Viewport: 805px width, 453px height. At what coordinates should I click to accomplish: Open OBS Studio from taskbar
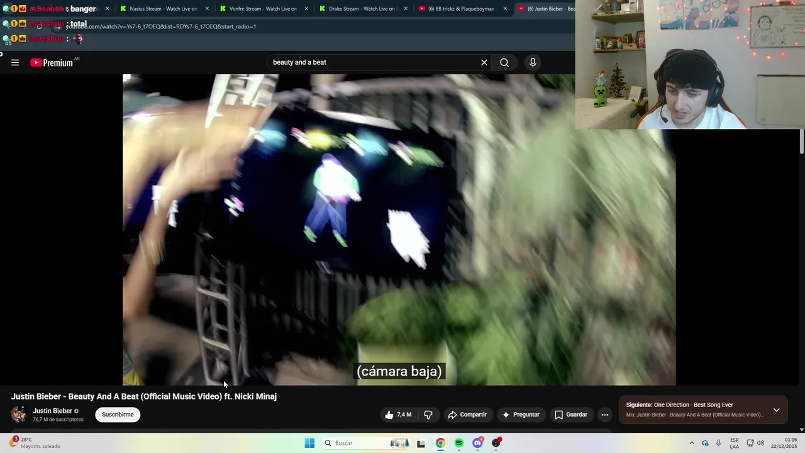tap(496, 443)
